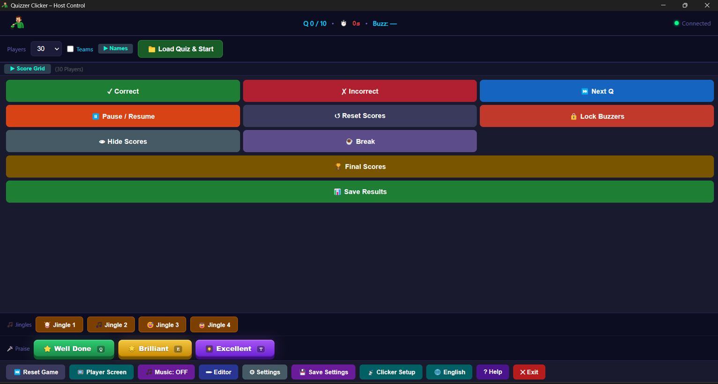Save Results to file
The image size is (718, 384).
tap(360, 192)
